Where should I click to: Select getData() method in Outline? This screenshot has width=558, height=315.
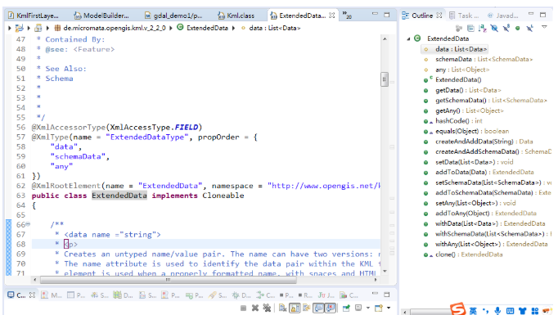coord(462,90)
